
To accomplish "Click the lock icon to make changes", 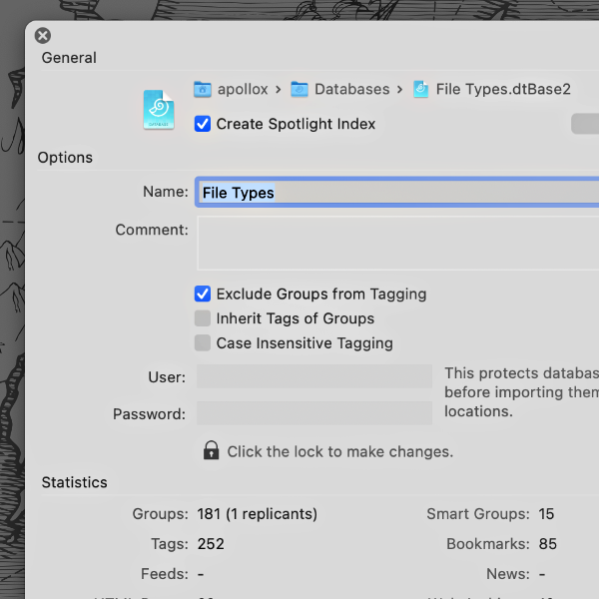I will coord(211,450).
